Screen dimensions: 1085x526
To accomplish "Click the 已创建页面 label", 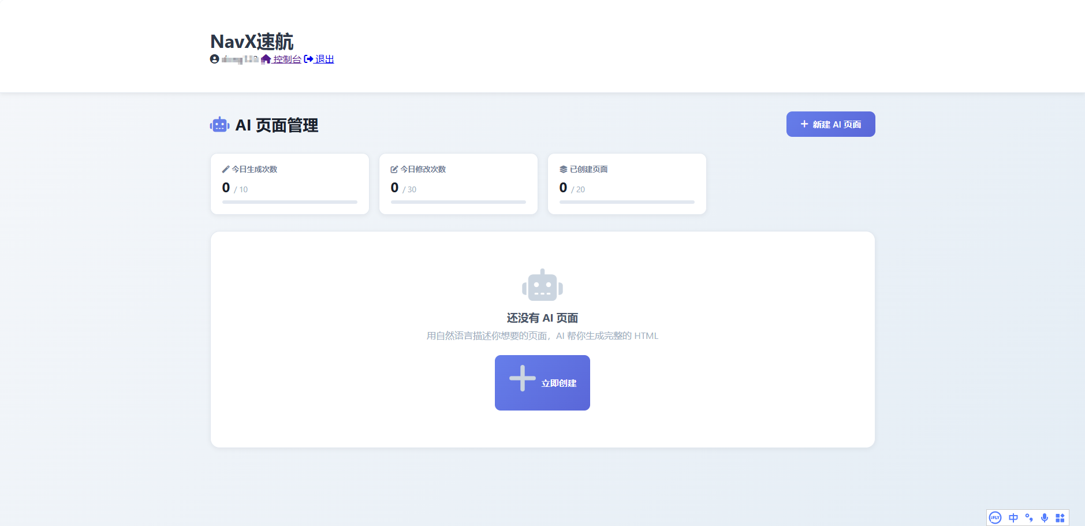I will coord(588,169).
